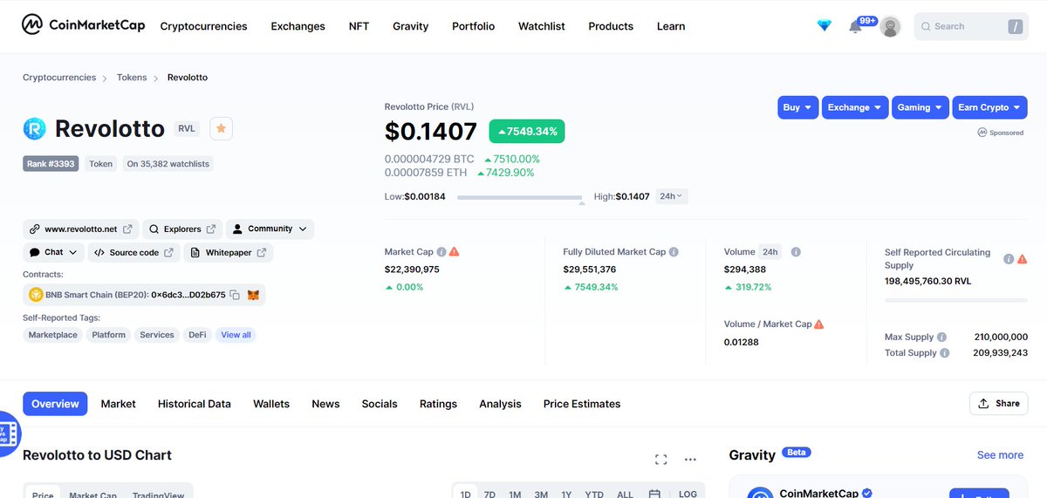Click the CoinMarketCap logo
Viewport: 1047px width, 498px height.
pyautogui.click(x=84, y=25)
